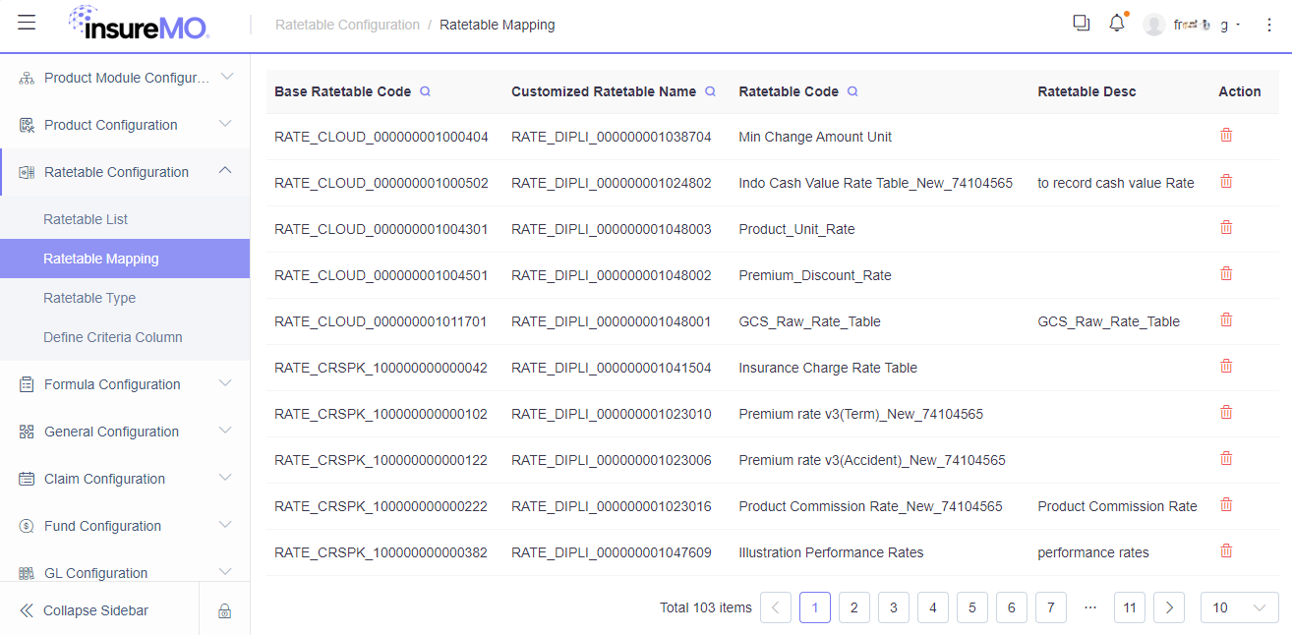This screenshot has height=635, width=1292.
Task: Go to page 7
Action: pyautogui.click(x=1051, y=607)
